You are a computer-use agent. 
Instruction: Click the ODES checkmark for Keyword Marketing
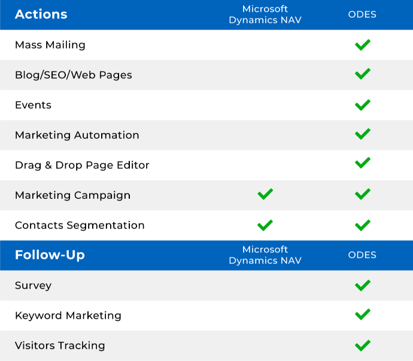(x=363, y=314)
